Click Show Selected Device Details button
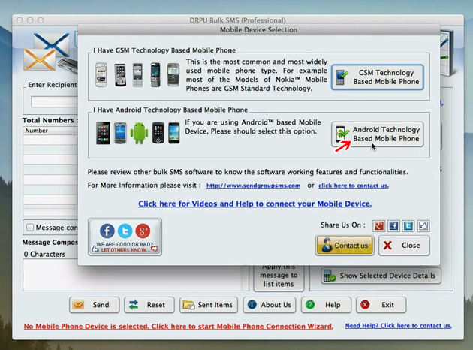Image resolution: width=473 pixels, height=350 pixels. (x=381, y=276)
